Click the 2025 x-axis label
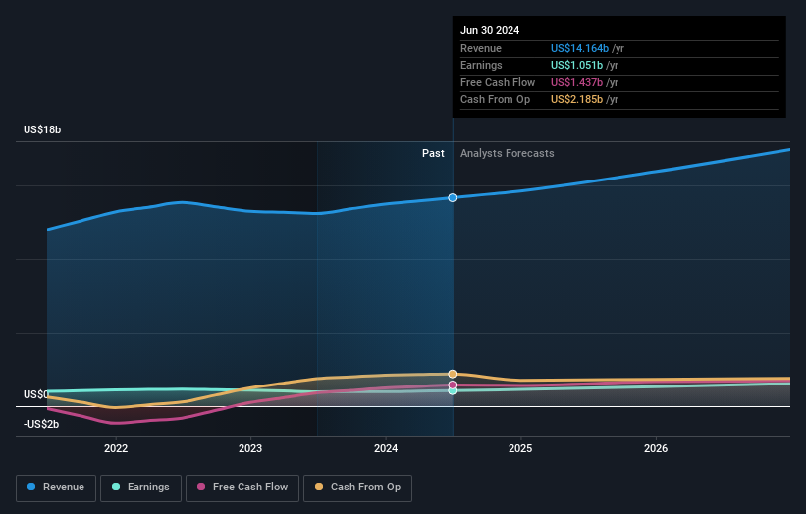This screenshot has height=514, width=806. point(520,448)
